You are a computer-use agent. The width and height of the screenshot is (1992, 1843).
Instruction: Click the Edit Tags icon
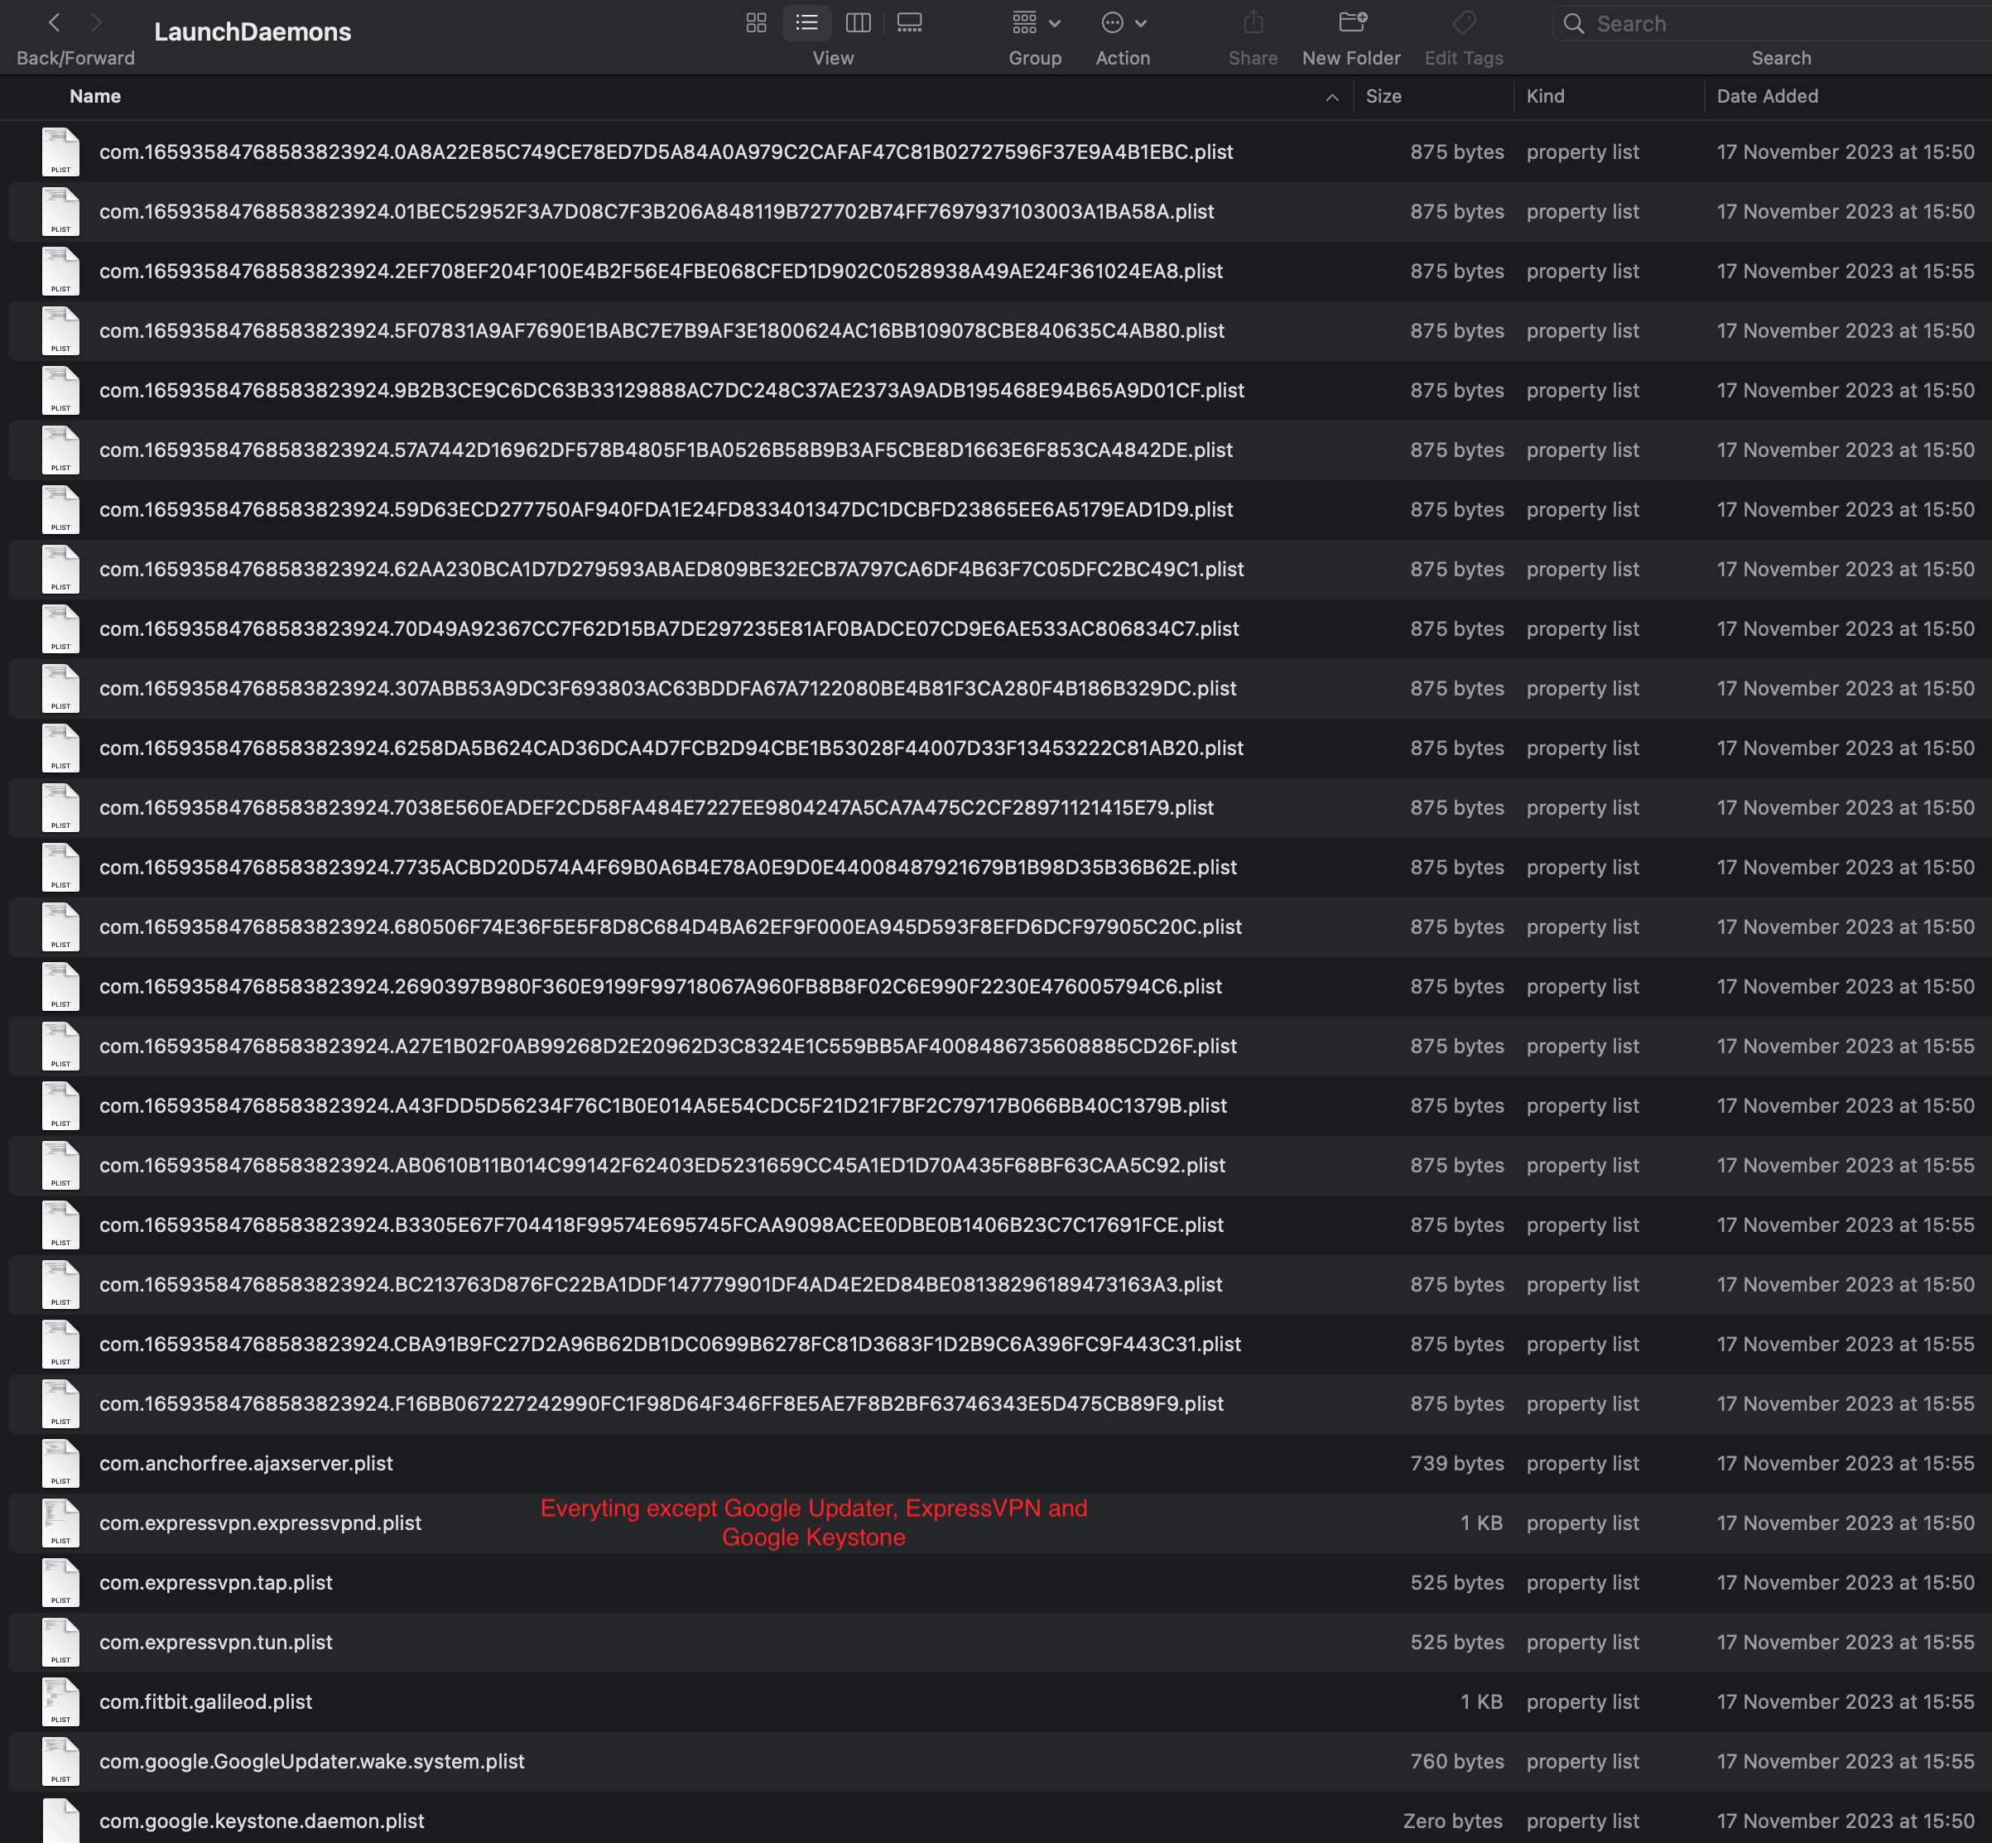tap(1463, 23)
